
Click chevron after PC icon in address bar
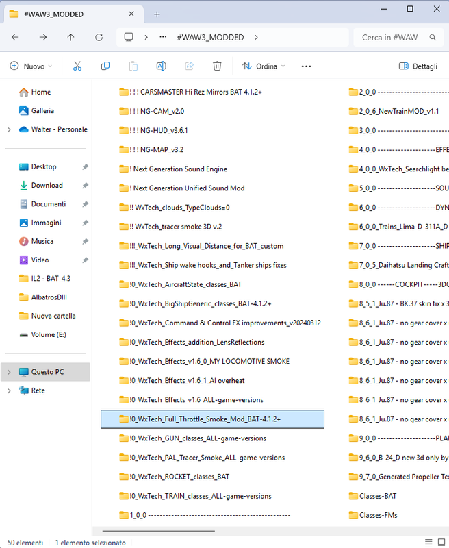pos(146,37)
